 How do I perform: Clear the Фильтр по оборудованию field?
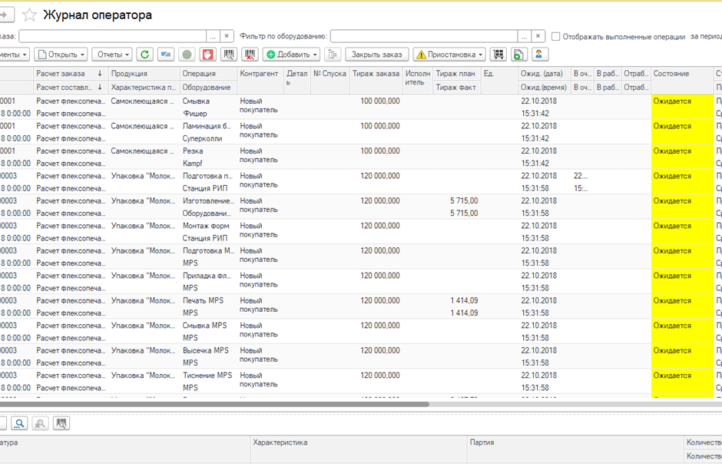pyautogui.click(x=538, y=36)
